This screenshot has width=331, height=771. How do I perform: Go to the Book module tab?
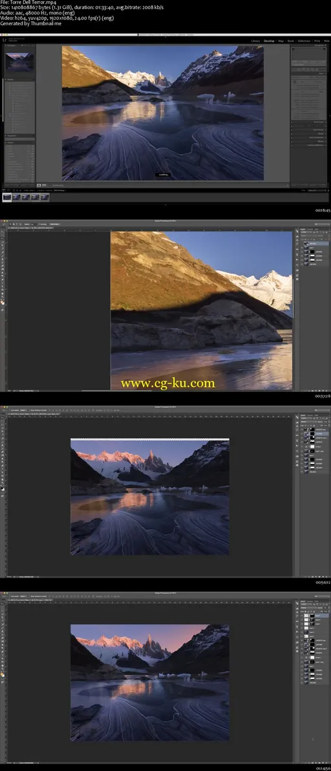point(291,41)
